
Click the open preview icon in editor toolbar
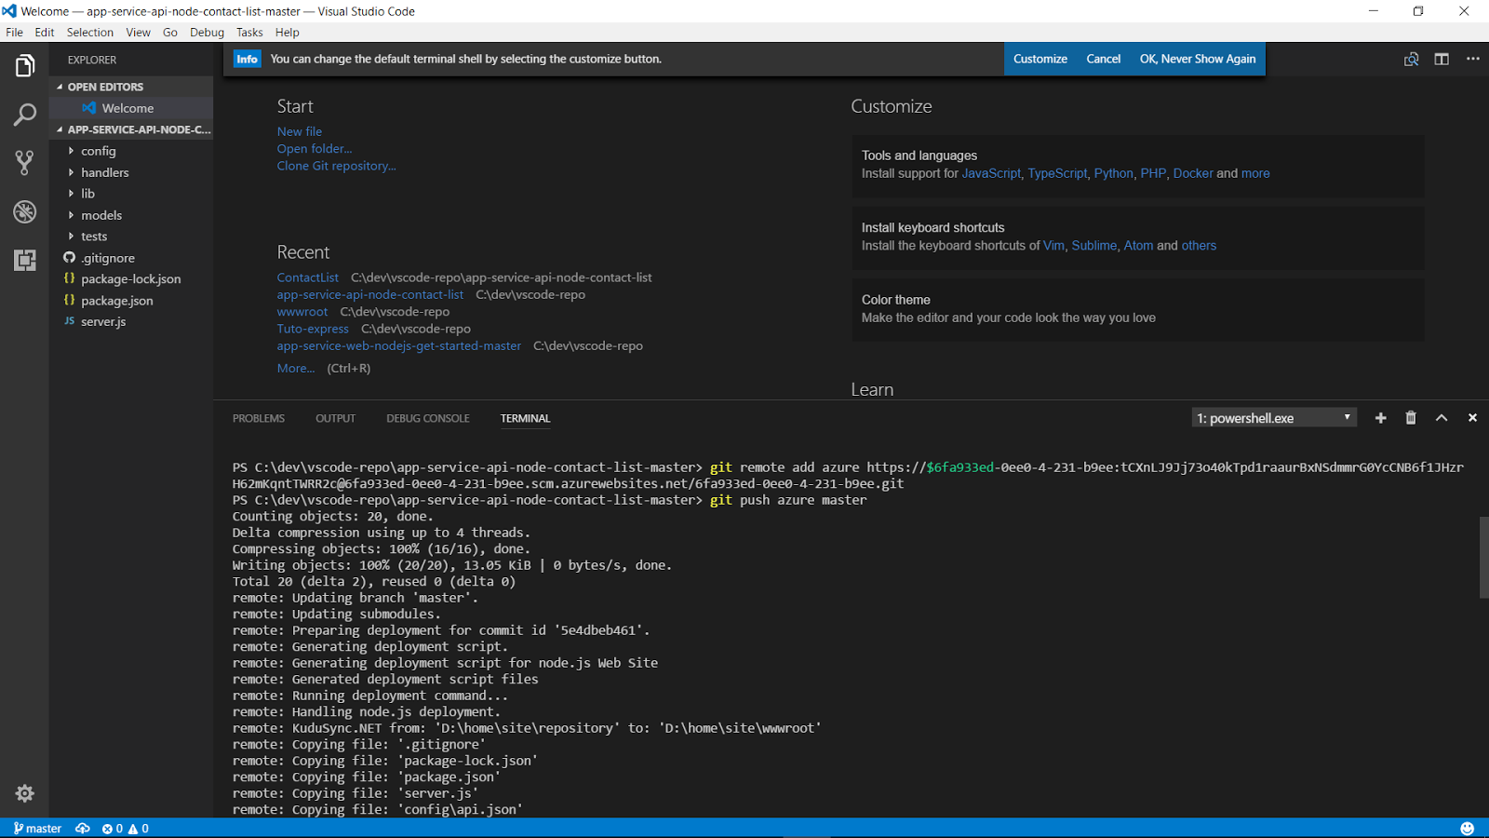click(1412, 59)
